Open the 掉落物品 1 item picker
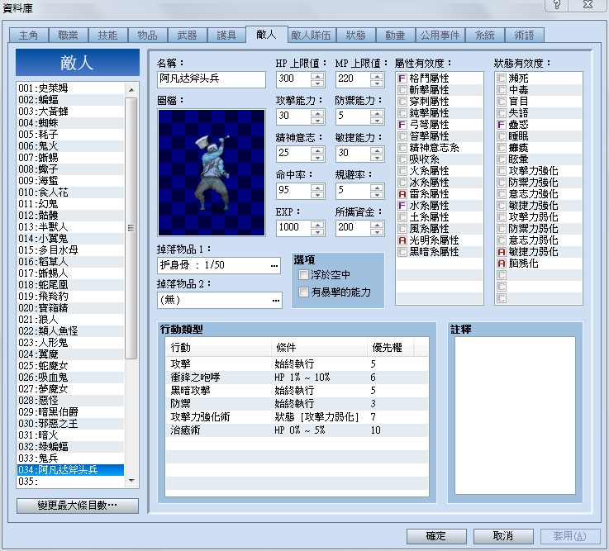 pos(274,266)
